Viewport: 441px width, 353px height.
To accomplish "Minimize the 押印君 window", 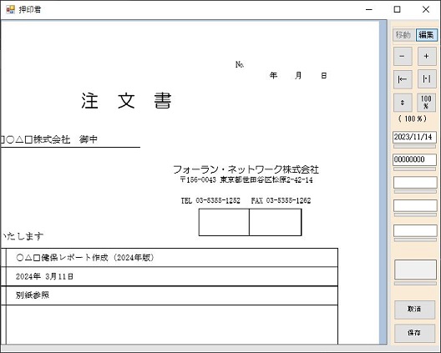I will [369, 9].
